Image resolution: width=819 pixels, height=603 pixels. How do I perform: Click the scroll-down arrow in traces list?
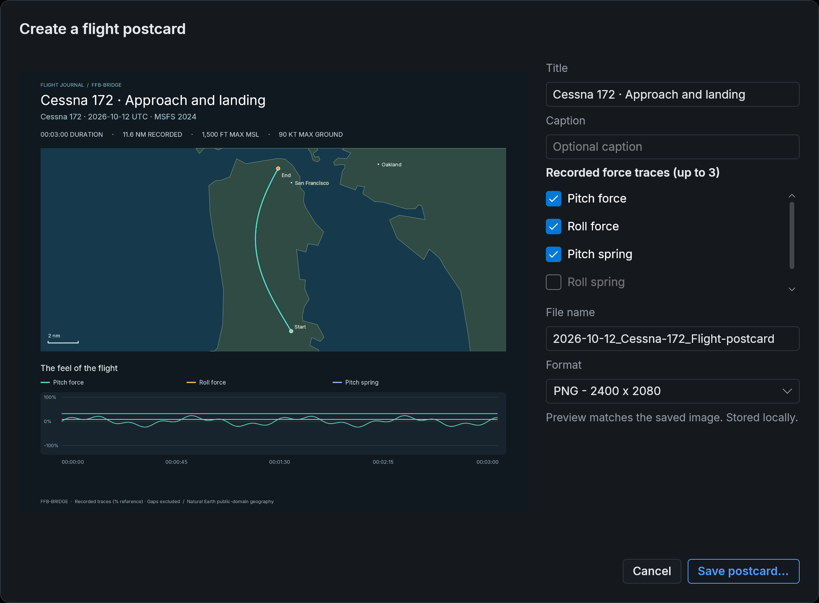coord(792,289)
